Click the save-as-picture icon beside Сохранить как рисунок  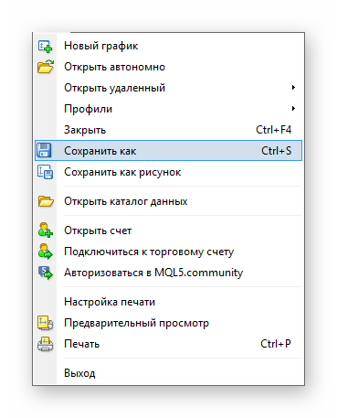click(45, 172)
